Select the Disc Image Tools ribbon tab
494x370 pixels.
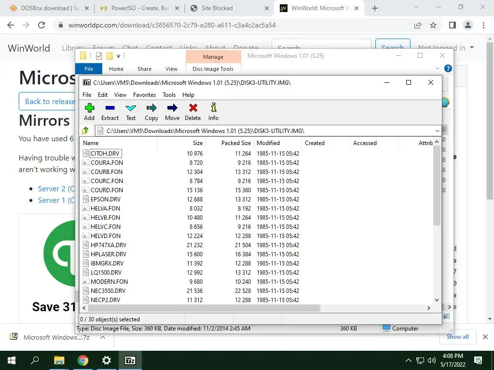213,69
